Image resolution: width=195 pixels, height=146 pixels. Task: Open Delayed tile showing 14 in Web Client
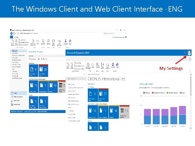[114, 112]
